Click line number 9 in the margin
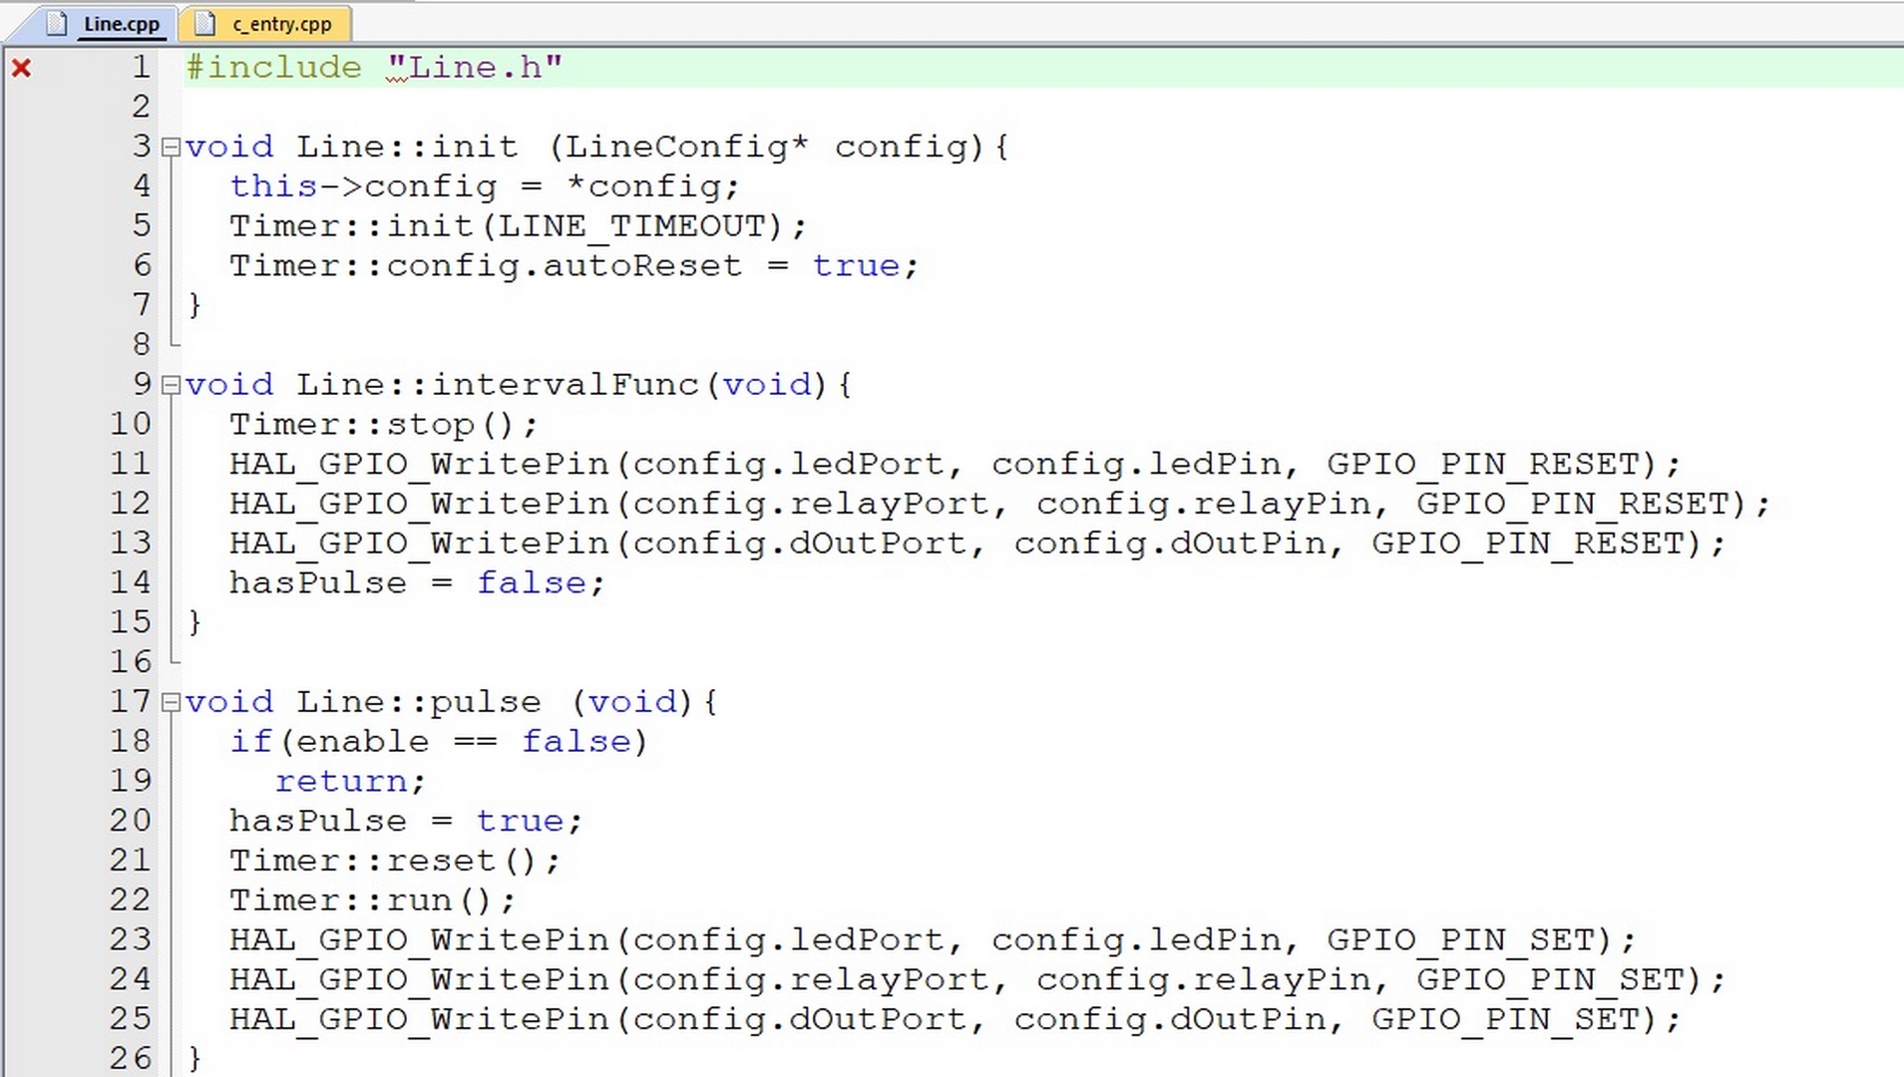The width and height of the screenshot is (1904, 1077). [142, 385]
